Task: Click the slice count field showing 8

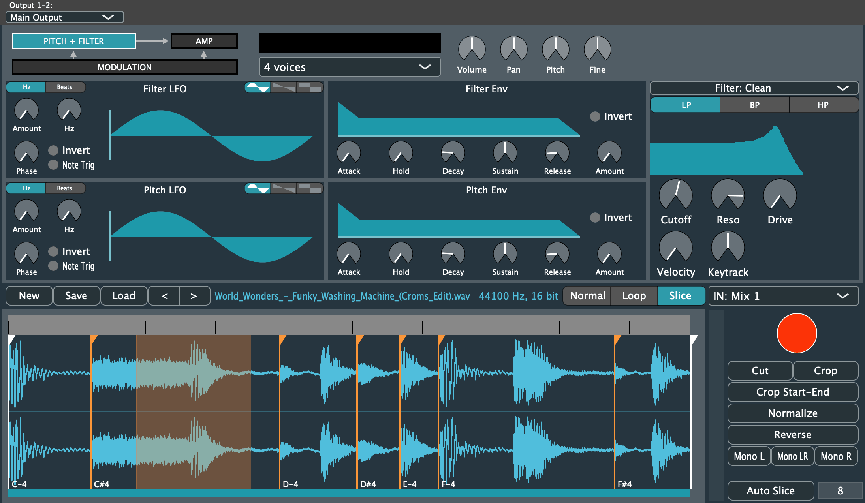Action: point(840,491)
